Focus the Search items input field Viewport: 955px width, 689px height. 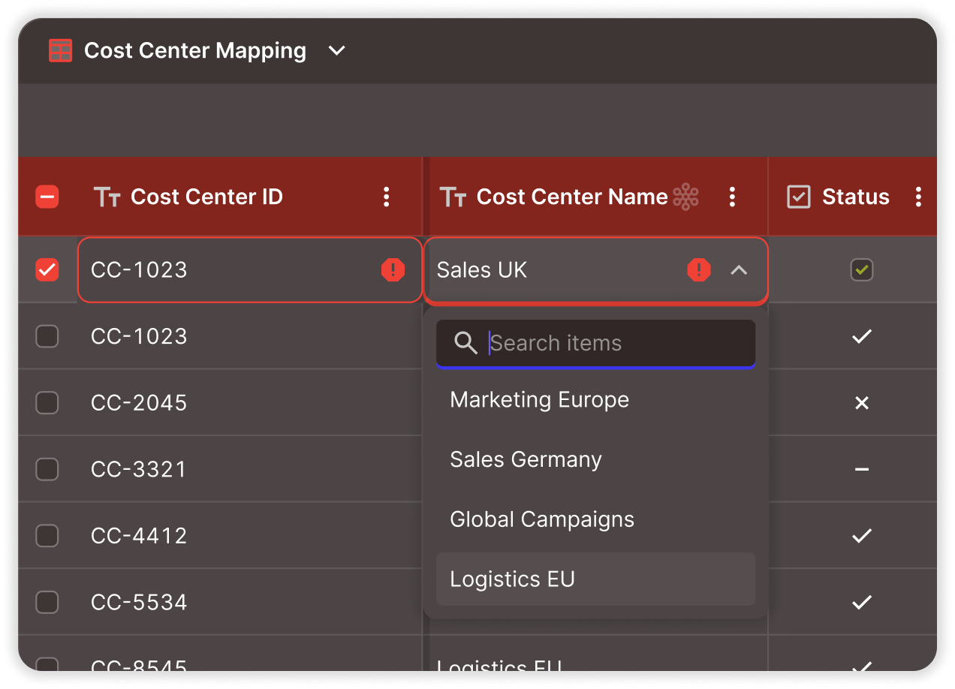point(616,344)
